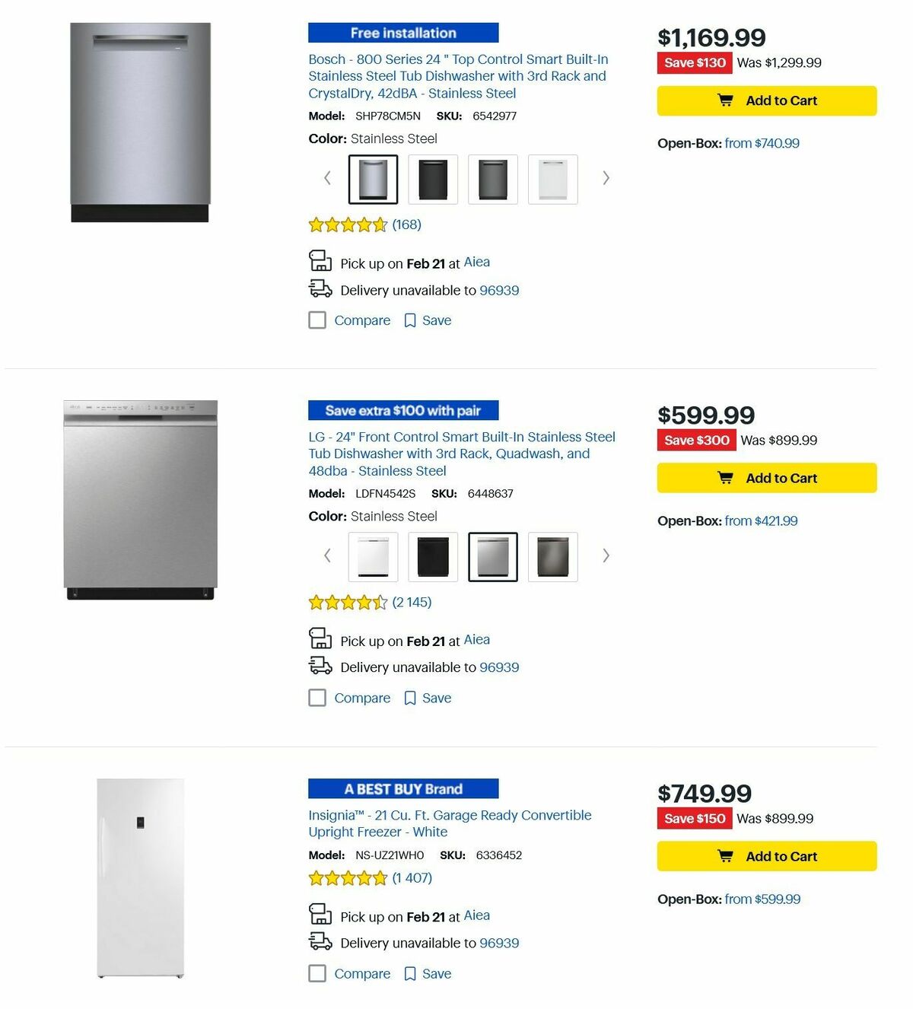This screenshot has height=1009, width=913.
Task: Click the (168) reviews count for Bosch dishwasher
Action: coord(406,224)
